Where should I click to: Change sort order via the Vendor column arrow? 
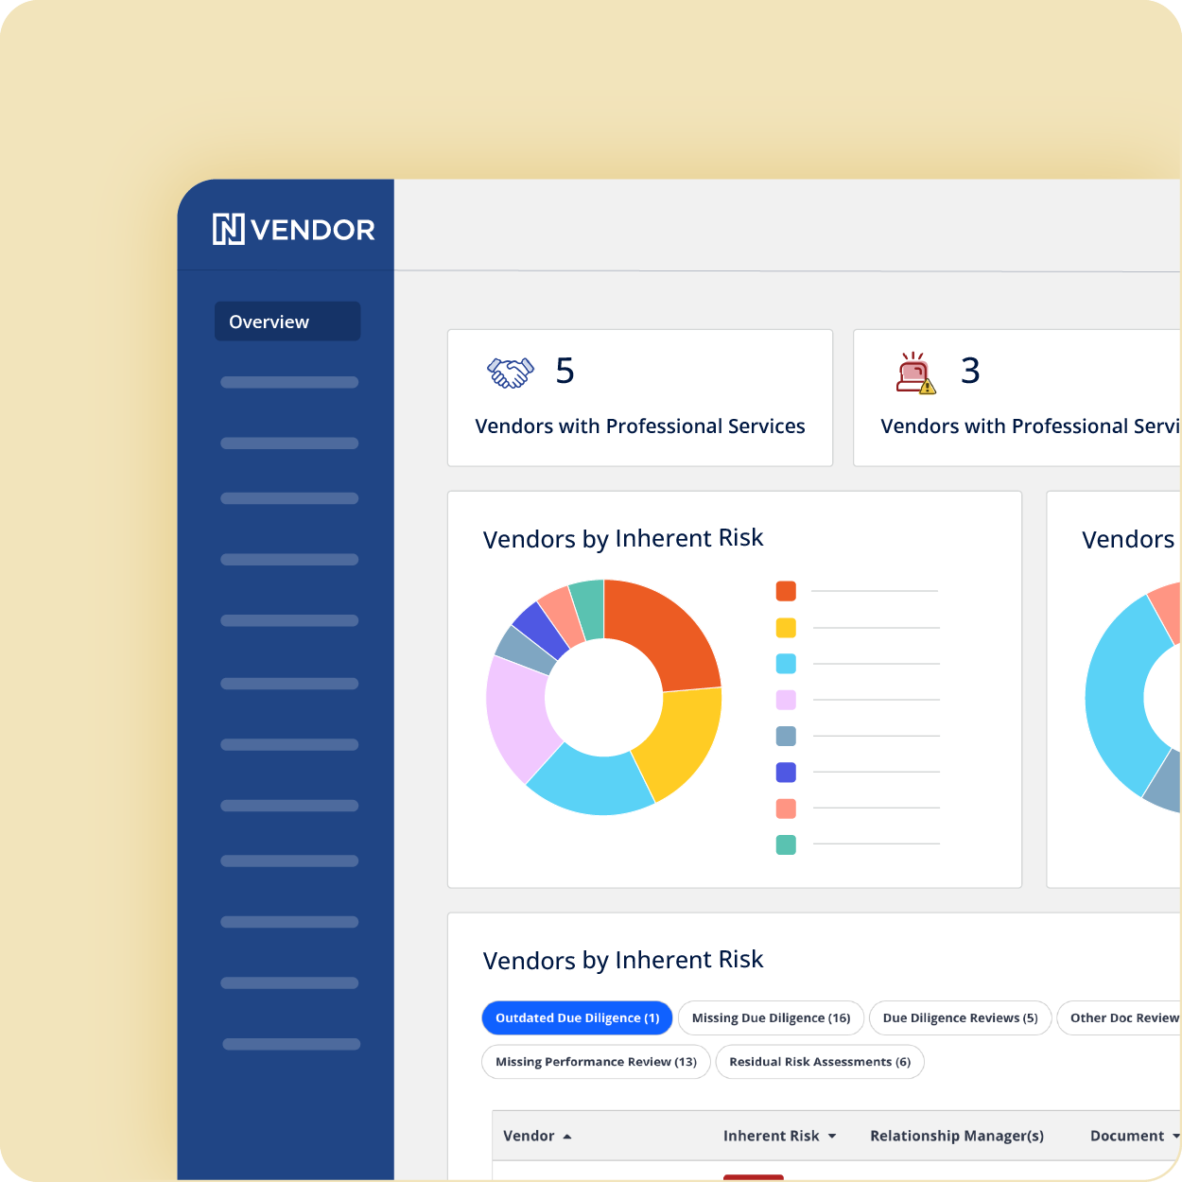(x=567, y=1136)
